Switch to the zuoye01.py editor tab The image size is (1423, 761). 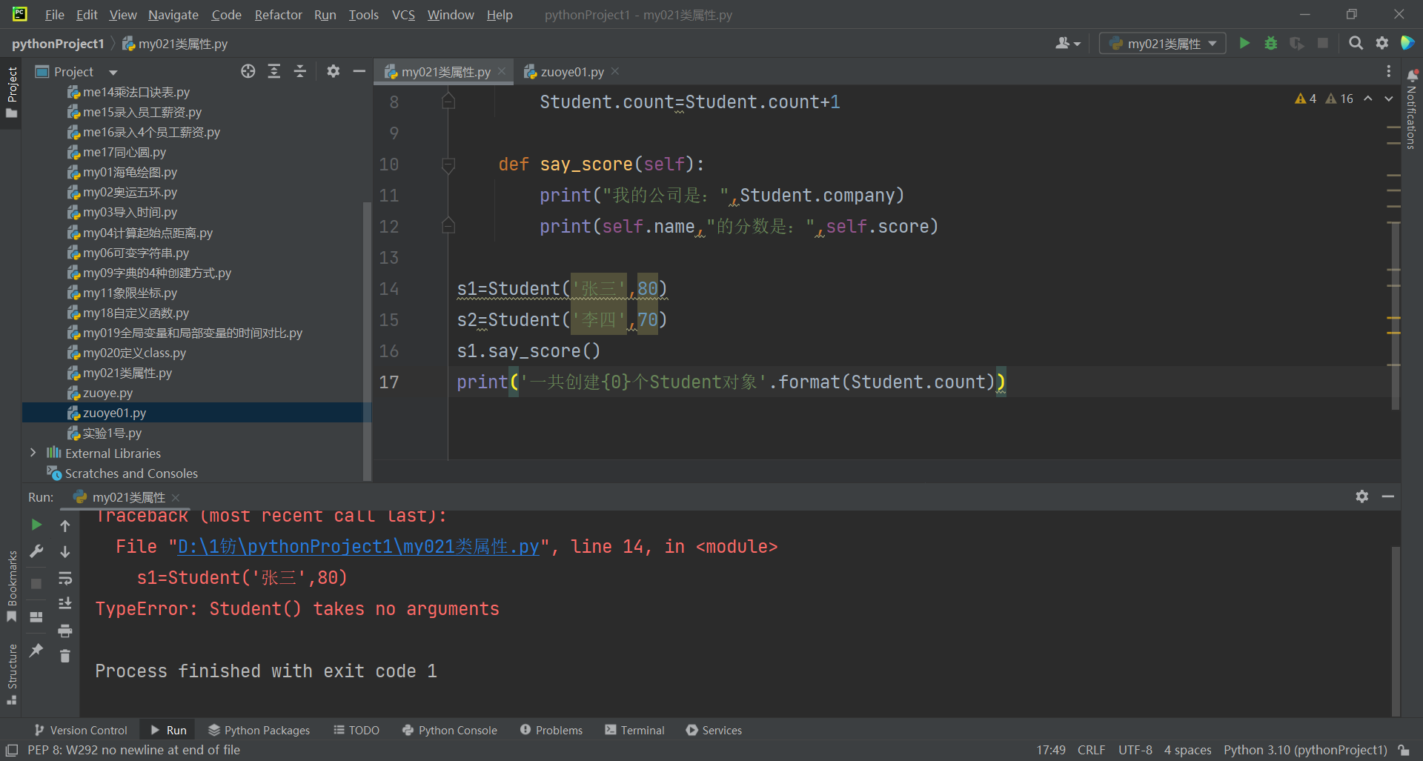[x=571, y=72]
